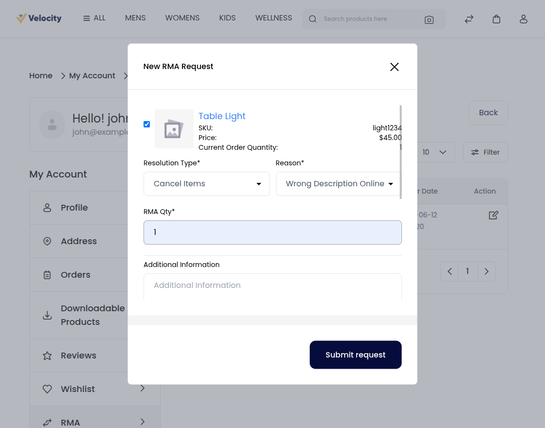
Task: Go to next page arrow
Action: tap(487, 271)
